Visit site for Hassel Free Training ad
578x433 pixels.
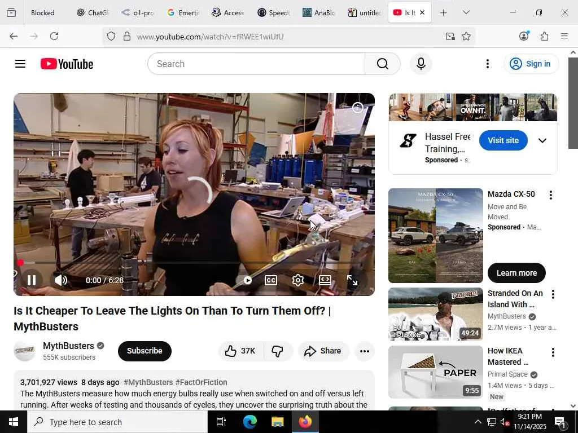503,140
